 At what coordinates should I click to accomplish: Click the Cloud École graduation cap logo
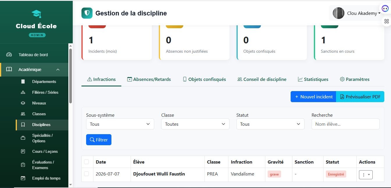(x=36, y=14)
